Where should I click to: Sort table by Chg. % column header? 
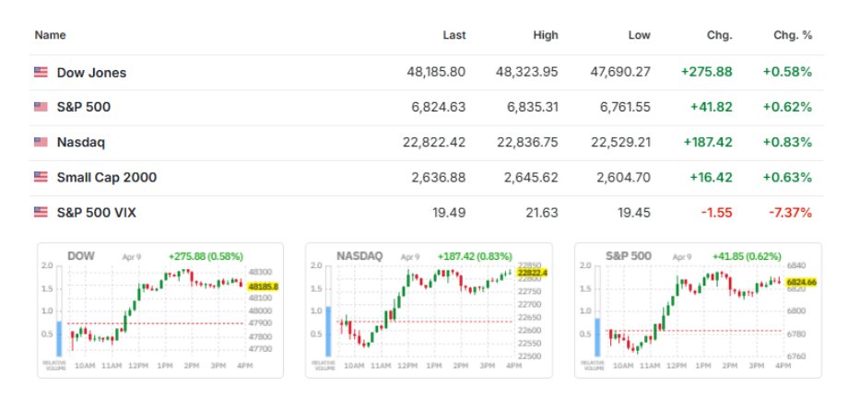pyautogui.click(x=793, y=35)
